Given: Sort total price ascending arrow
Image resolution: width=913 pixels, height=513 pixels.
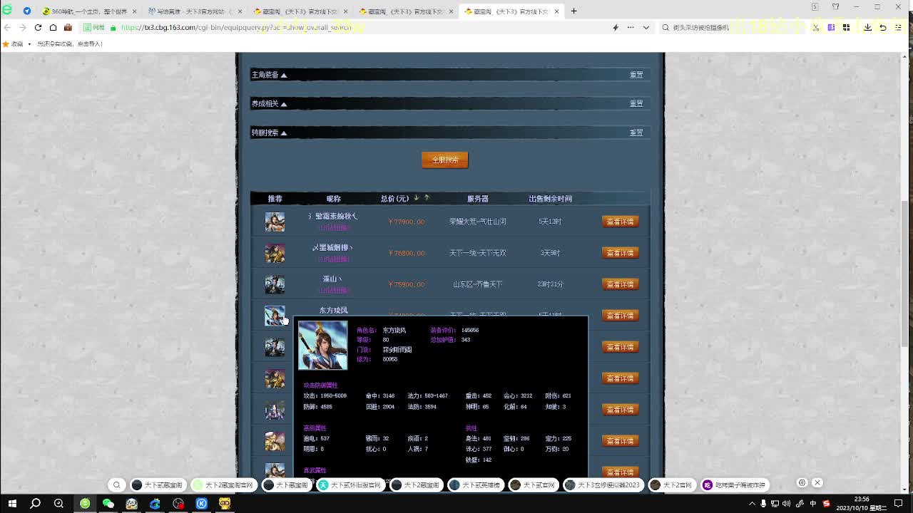Looking at the screenshot, I should click(427, 198).
